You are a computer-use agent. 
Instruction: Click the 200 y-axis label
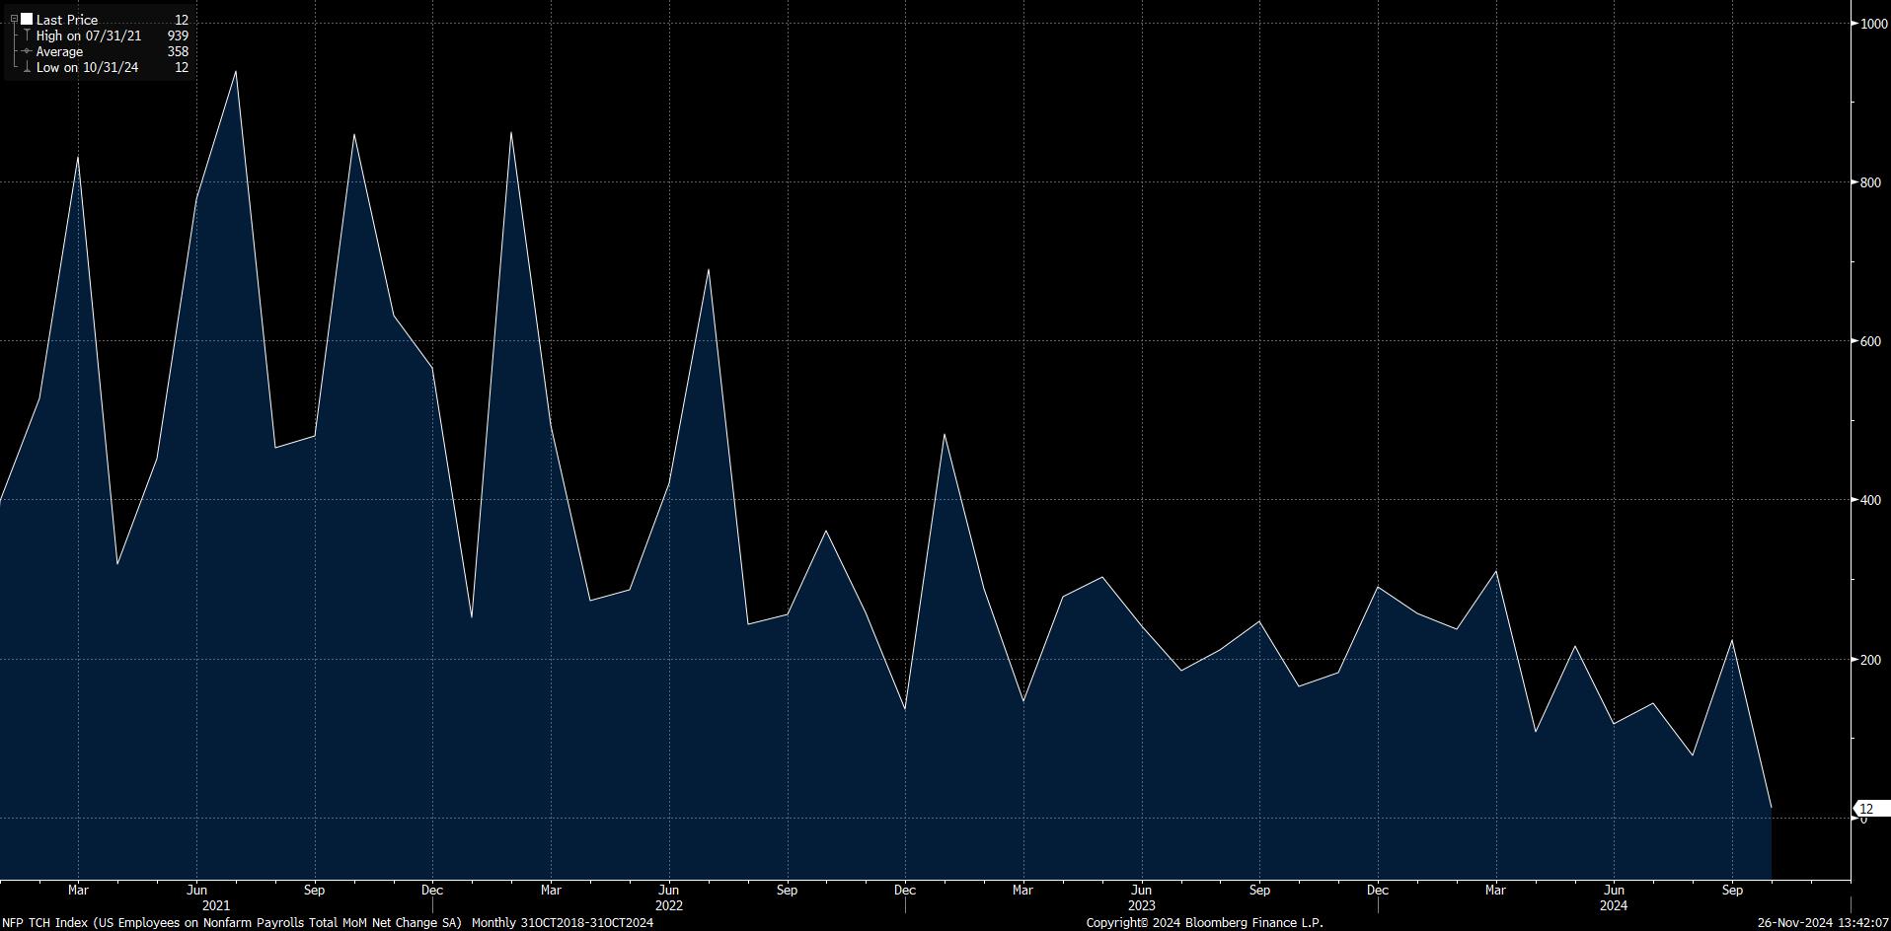pyautogui.click(x=1870, y=660)
